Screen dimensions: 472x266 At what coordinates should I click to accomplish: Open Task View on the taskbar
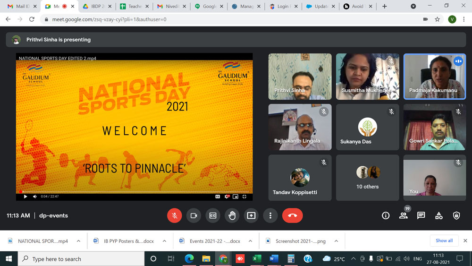171,259
